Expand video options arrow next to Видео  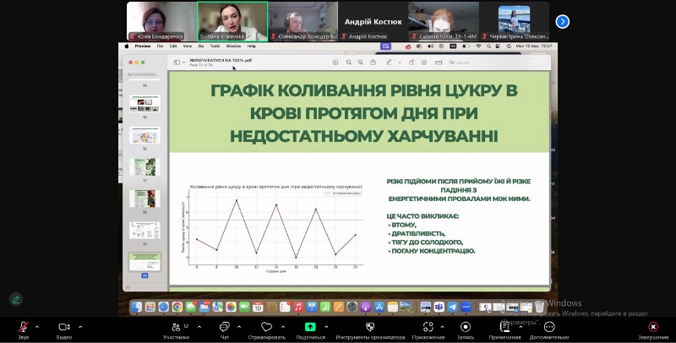(x=80, y=327)
